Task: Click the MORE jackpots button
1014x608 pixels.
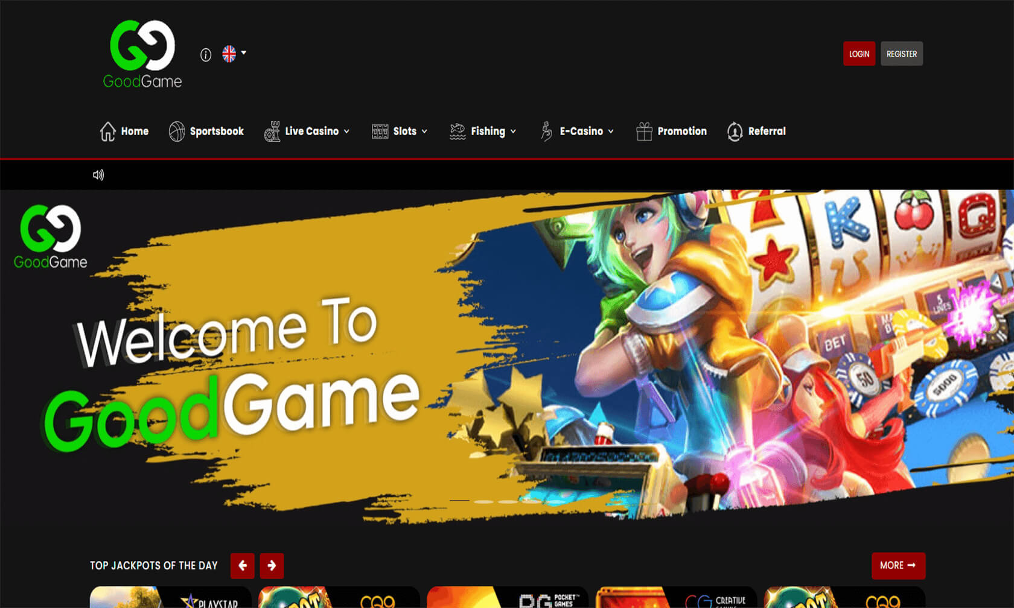Action: point(898,566)
